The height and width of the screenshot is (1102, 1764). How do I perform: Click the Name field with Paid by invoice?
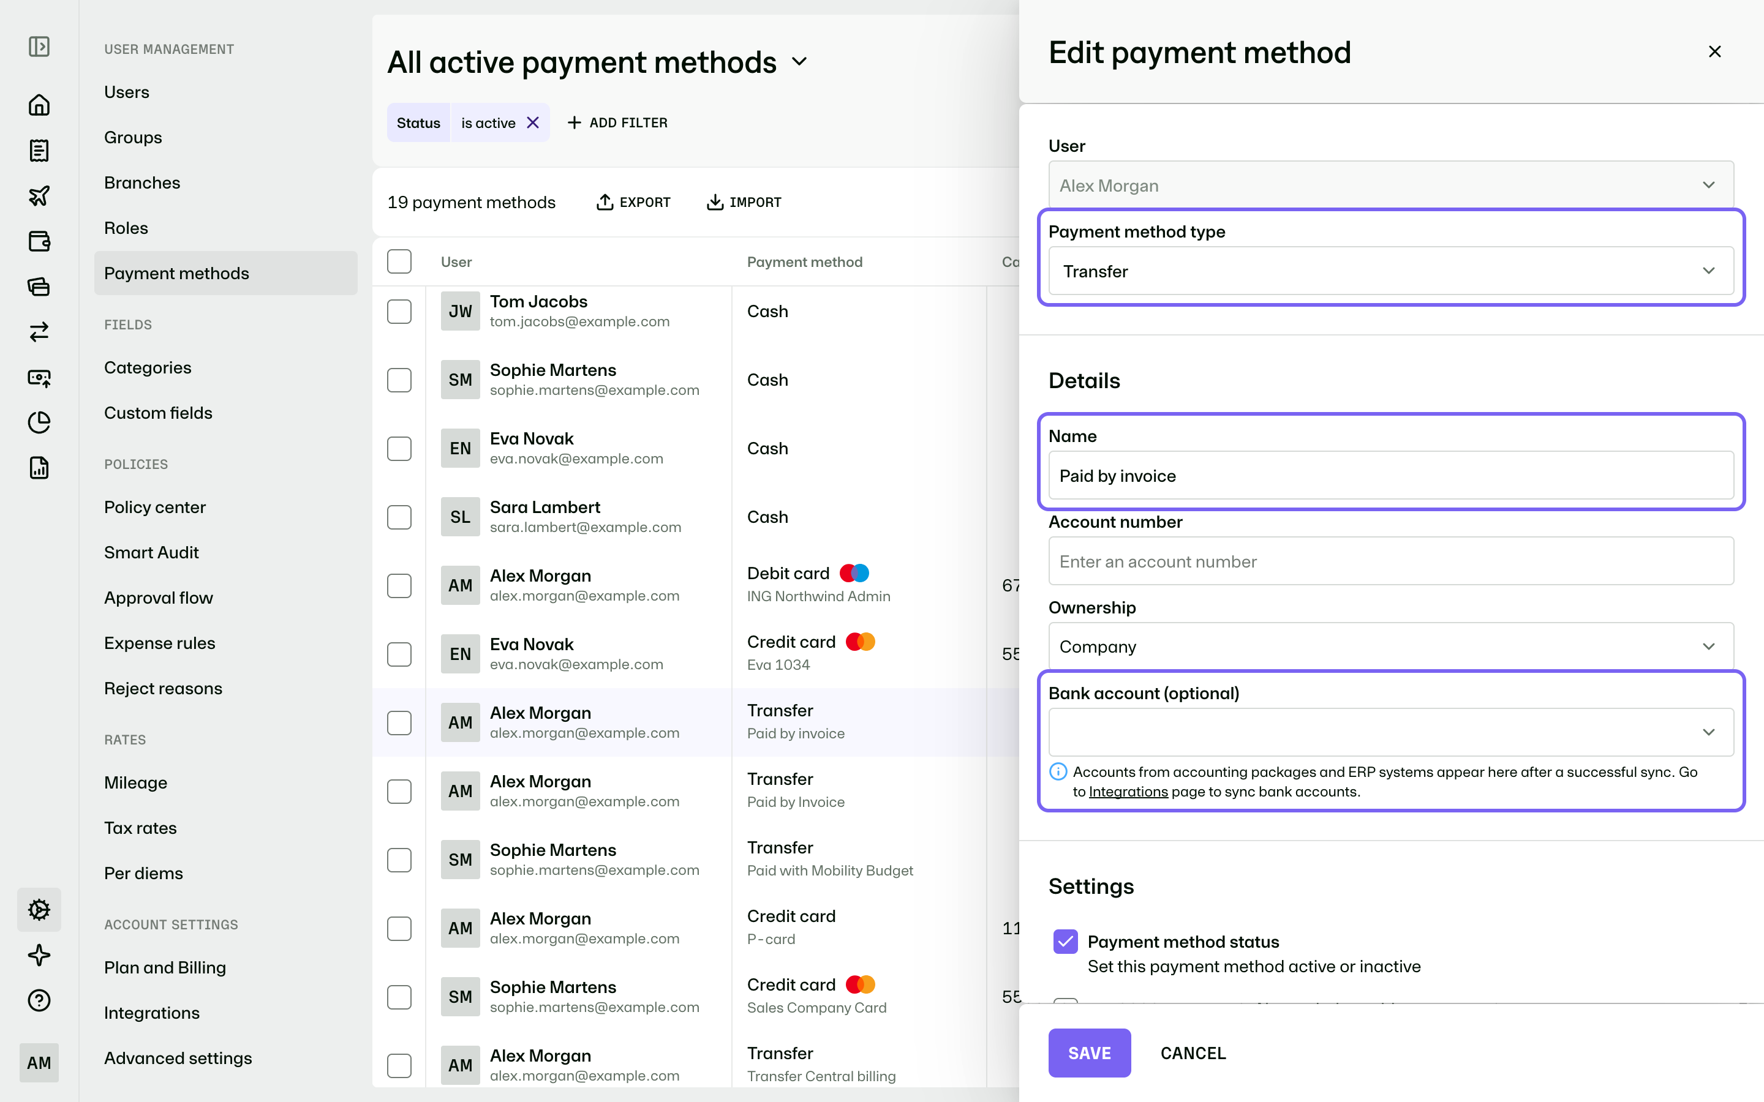1391,475
